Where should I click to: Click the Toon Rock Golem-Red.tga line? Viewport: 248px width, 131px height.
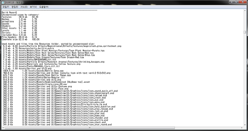pyautogui.click(x=48, y=53)
